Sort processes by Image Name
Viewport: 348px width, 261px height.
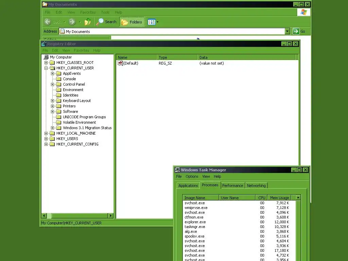coord(201,198)
